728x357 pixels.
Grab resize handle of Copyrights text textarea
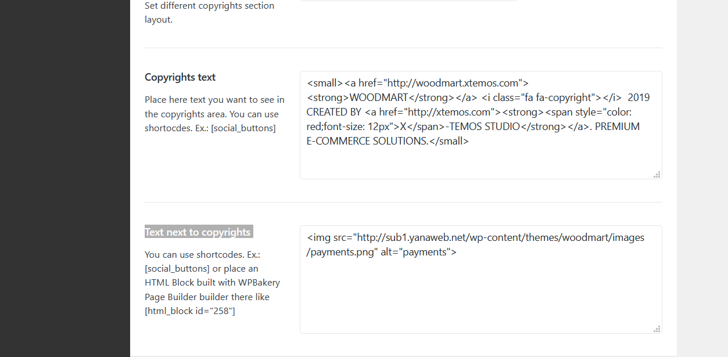(657, 174)
